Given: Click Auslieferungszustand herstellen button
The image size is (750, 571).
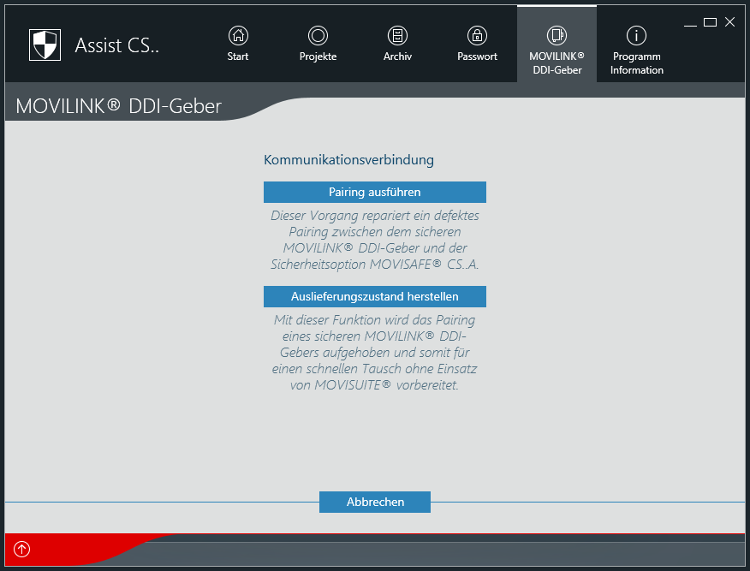Looking at the screenshot, I should point(374,296).
